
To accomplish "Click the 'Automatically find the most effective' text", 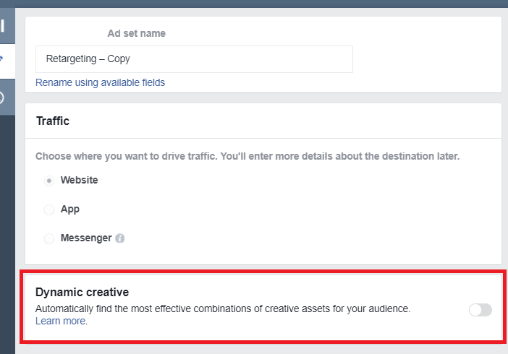I will pos(223,308).
